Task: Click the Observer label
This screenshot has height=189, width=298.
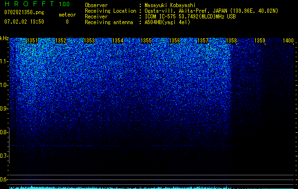Action: tap(96, 5)
